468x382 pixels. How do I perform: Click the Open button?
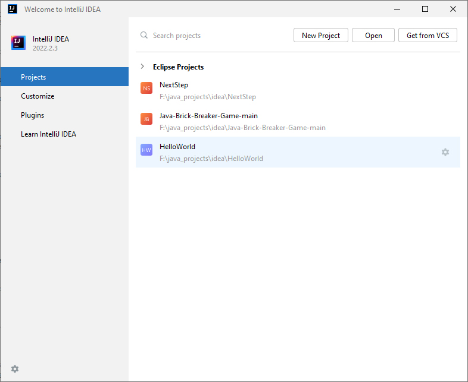373,35
